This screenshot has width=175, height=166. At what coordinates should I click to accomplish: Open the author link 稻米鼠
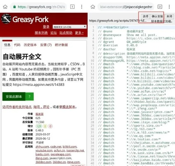click(39, 114)
